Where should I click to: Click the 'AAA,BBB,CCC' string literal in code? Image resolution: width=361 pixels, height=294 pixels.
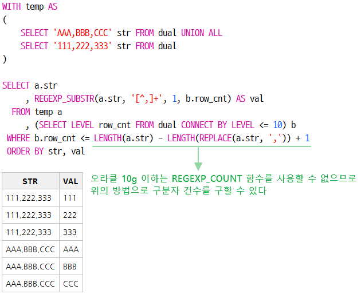pos(83,33)
